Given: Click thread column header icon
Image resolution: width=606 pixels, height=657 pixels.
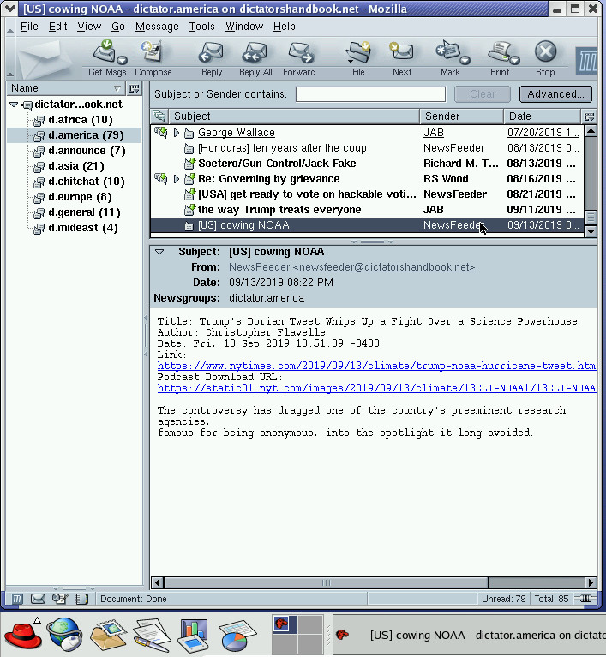Looking at the screenshot, I should (x=159, y=116).
